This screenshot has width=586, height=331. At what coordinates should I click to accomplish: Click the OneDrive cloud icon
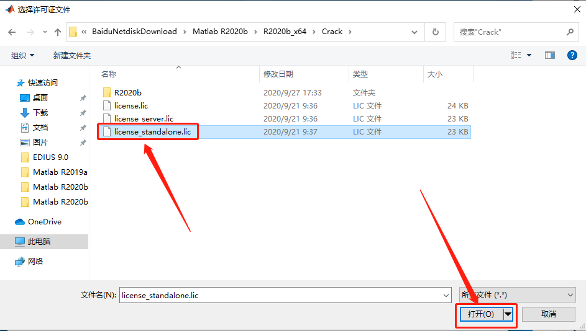tap(20, 222)
